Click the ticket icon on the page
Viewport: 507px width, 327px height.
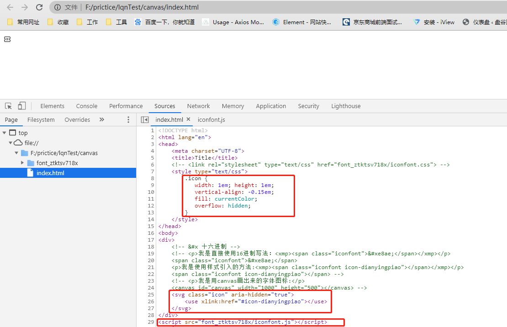click(7, 39)
